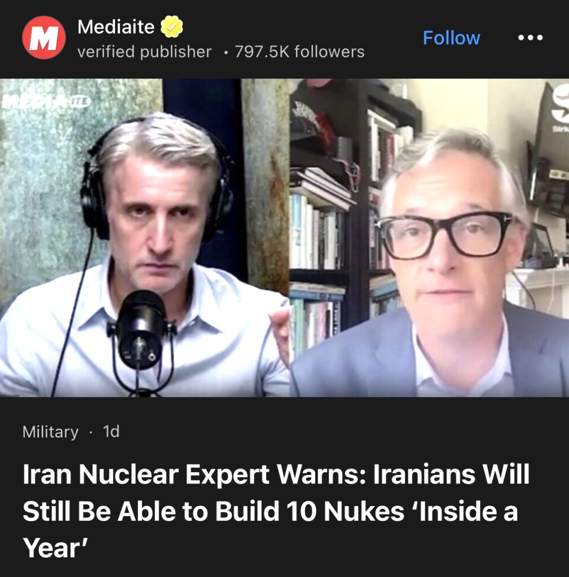Open the left host video frame
The image size is (569, 577).
(x=145, y=238)
